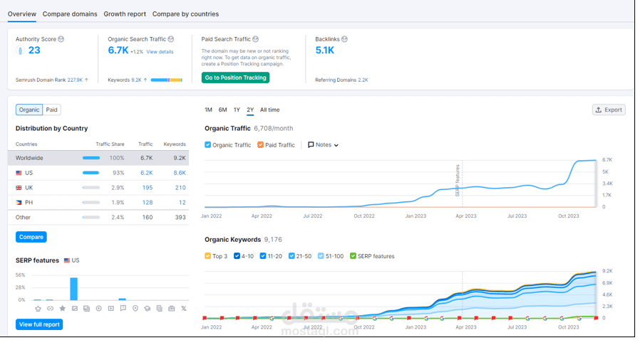Switch to the Compare domains tab

point(70,14)
